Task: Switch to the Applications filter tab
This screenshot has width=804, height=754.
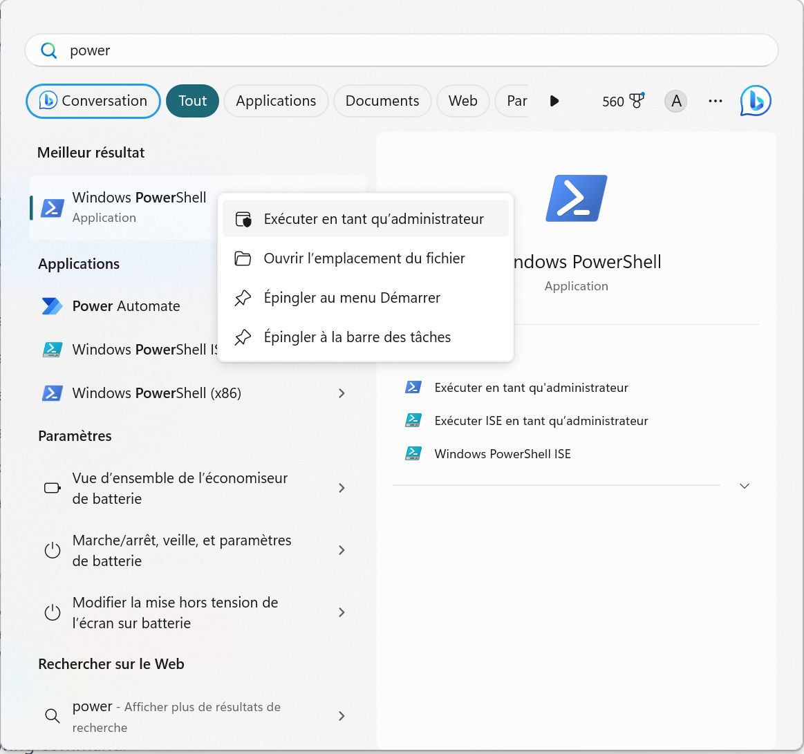Action: click(x=276, y=101)
